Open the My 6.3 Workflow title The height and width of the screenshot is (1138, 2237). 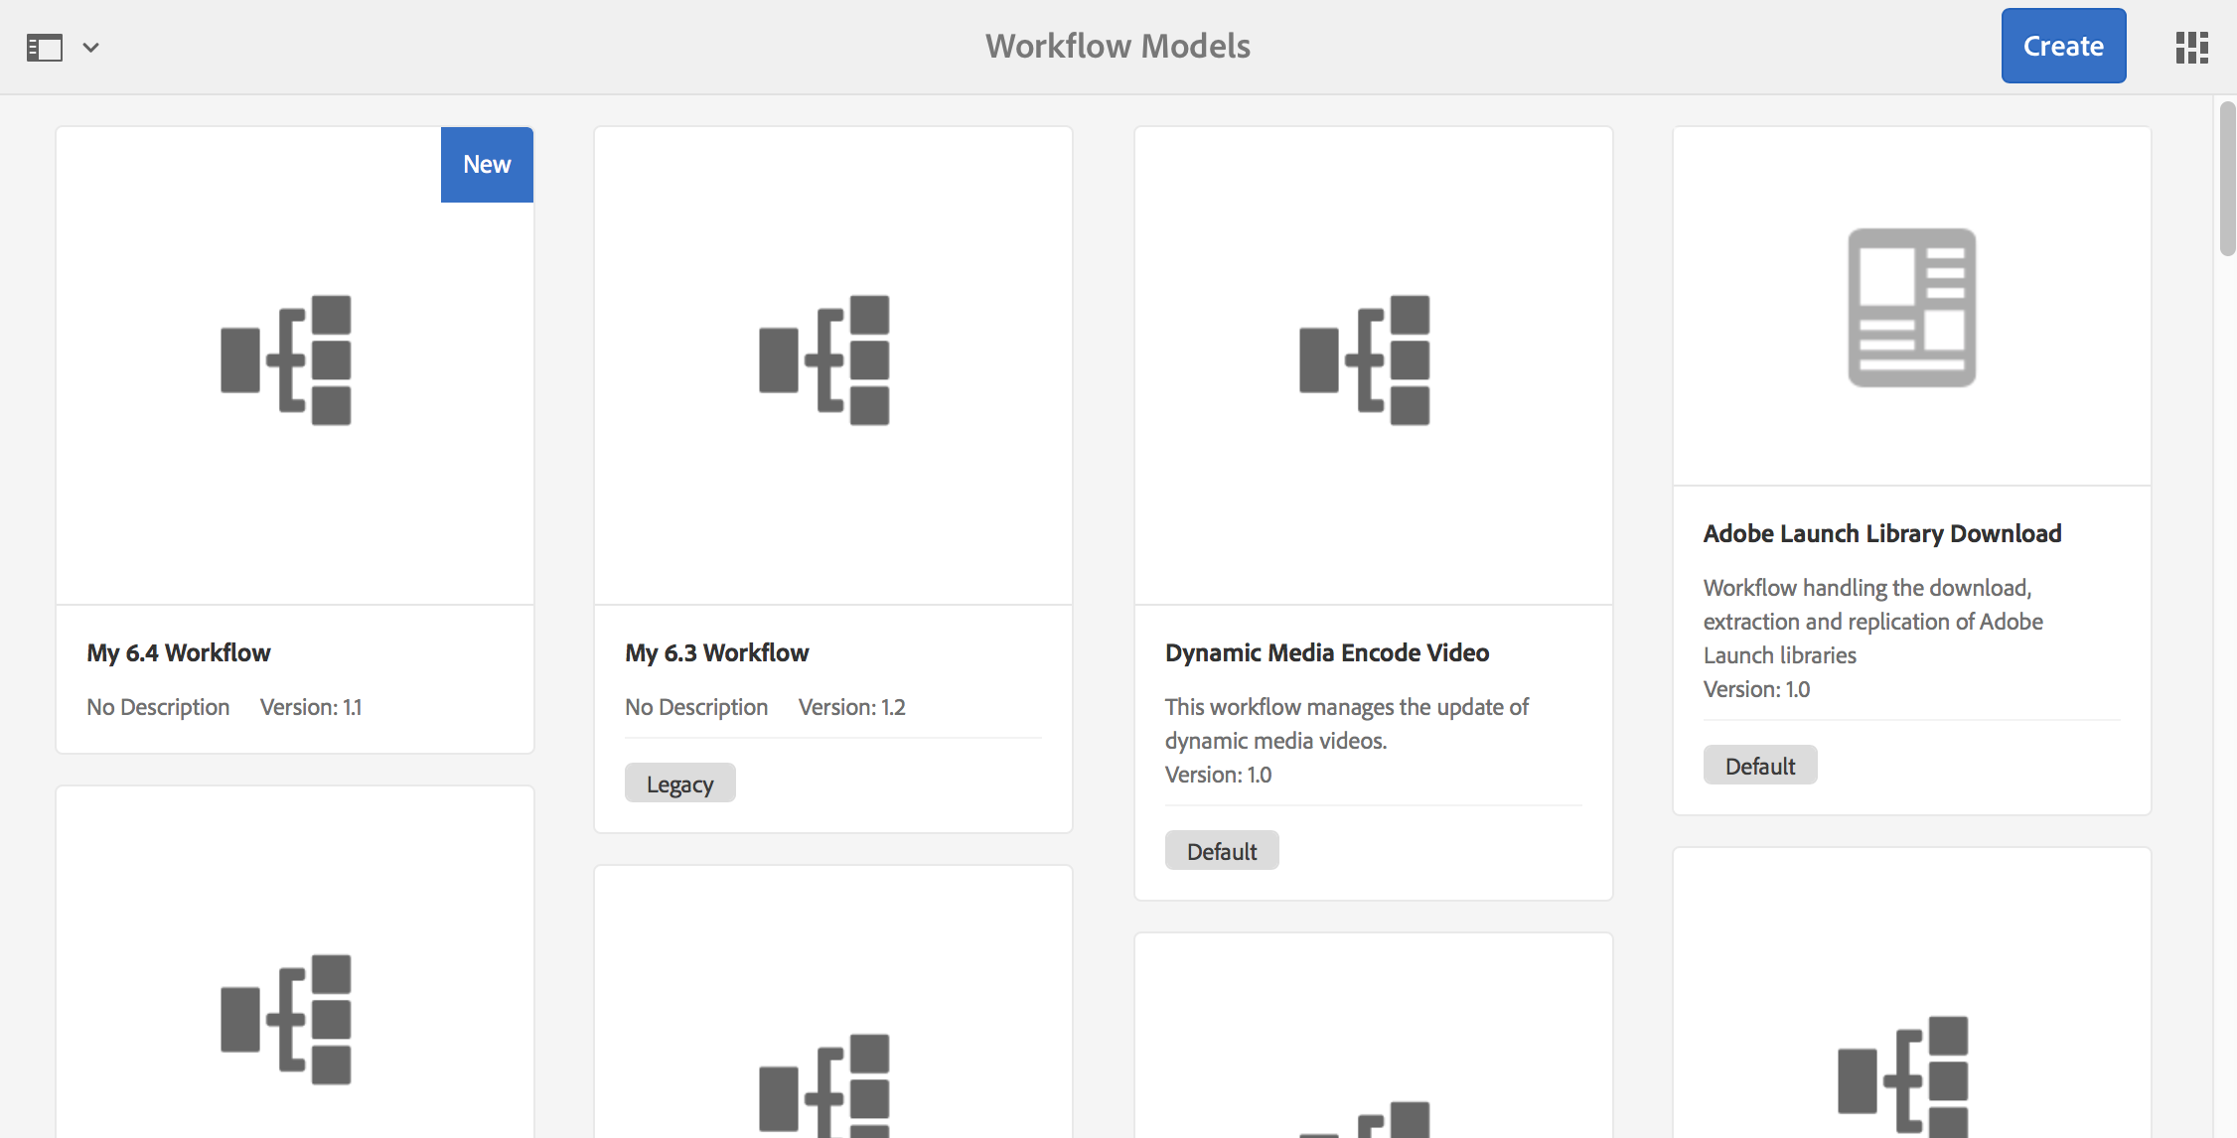[x=716, y=652]
